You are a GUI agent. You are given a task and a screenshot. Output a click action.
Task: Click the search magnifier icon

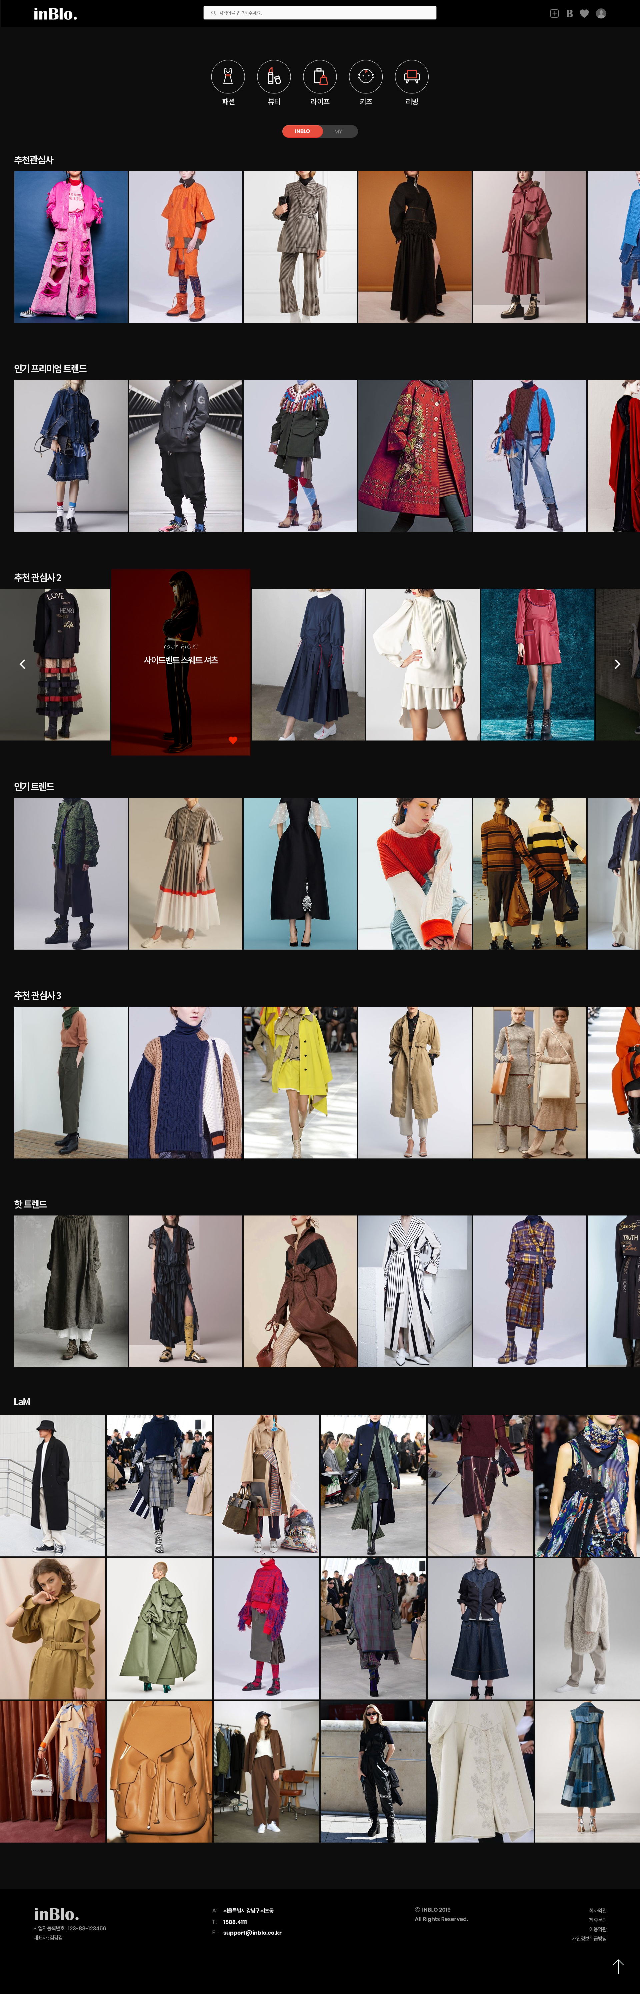click(214, 13)
